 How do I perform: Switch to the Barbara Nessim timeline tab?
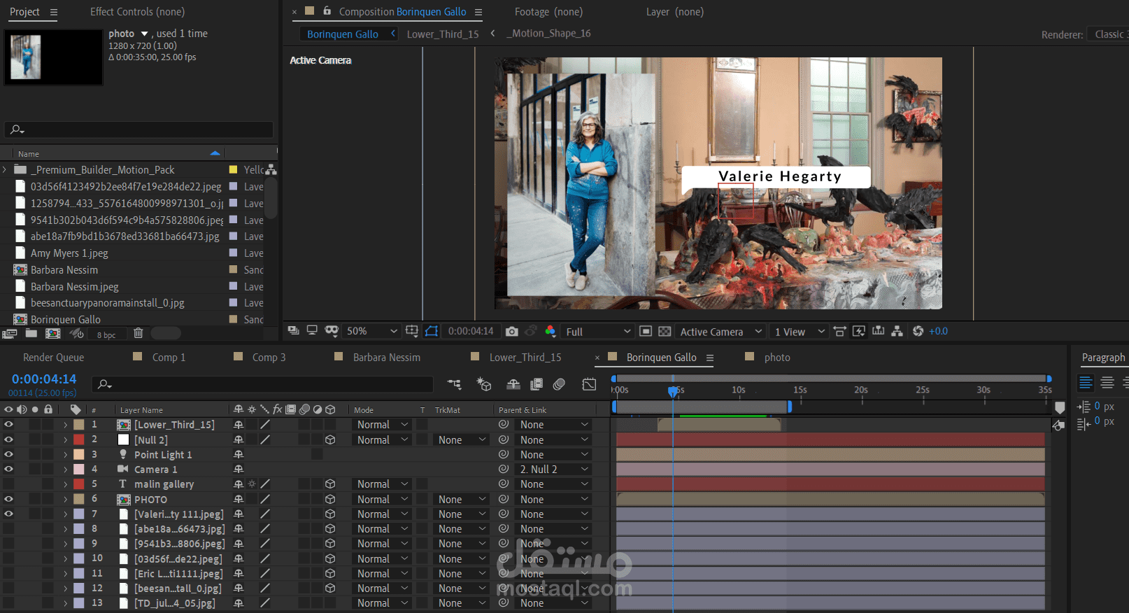386,358
